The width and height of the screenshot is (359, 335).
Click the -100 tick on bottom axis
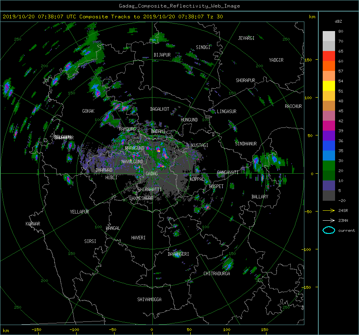tap(74, 330)
